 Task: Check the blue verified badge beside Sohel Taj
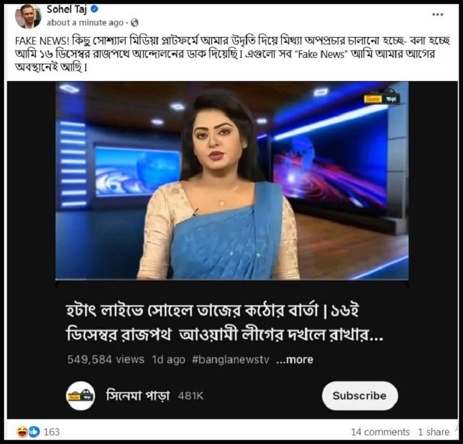(x=94, y=9)
